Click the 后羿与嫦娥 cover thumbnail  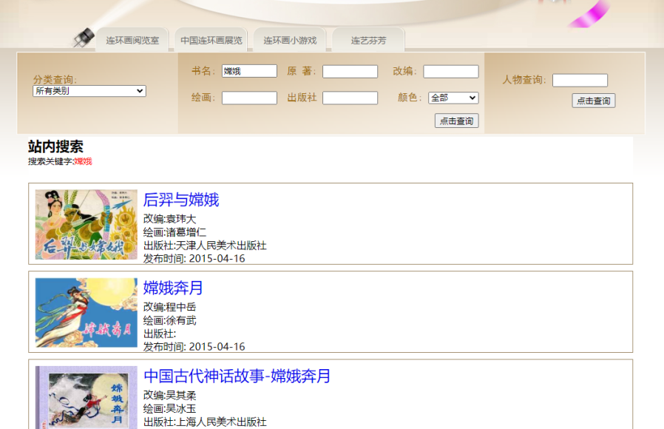click(x=87, y=224)
